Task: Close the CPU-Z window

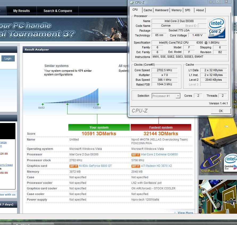Action: [226, 2]
